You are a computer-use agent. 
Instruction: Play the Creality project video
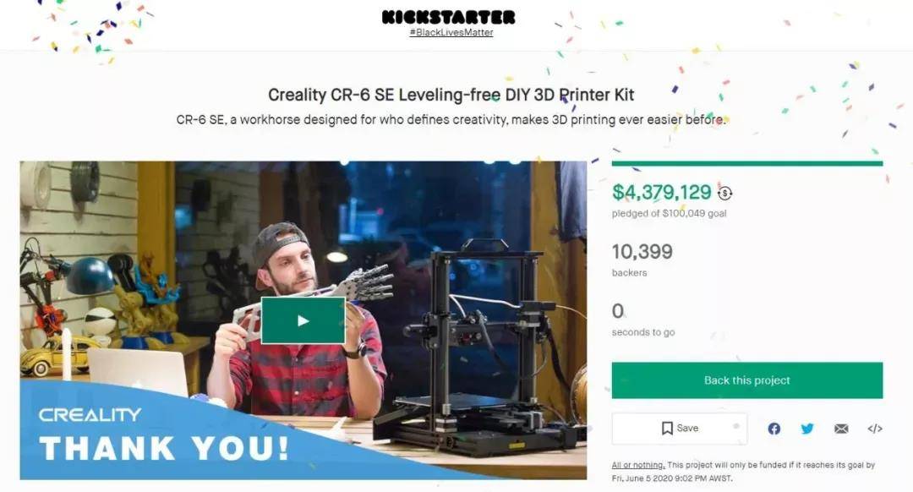[303, 320]
